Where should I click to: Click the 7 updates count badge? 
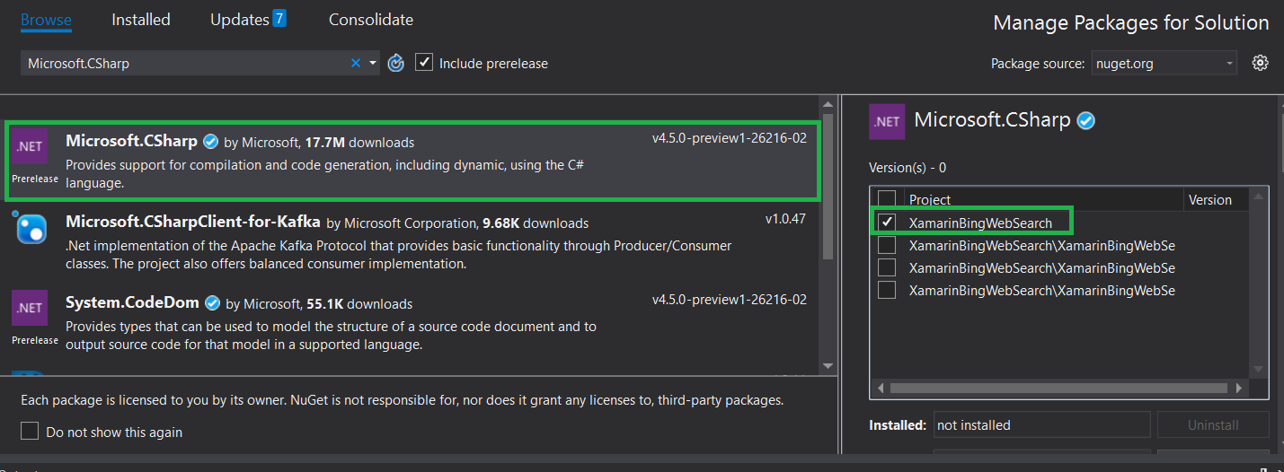click(279, 18)
